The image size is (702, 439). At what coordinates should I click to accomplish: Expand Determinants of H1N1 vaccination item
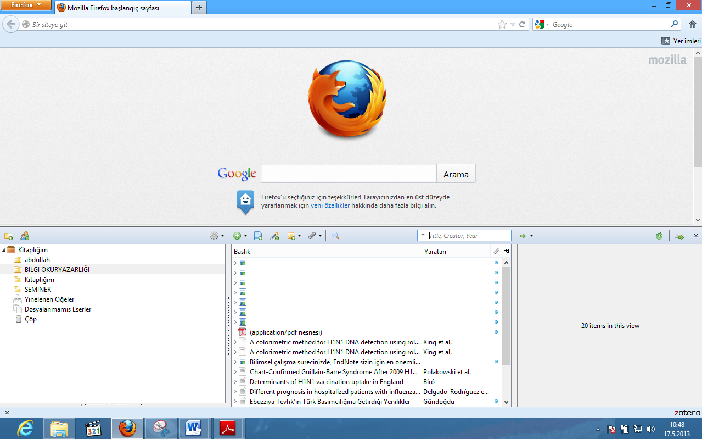pyautogui.click(x=235, y=382)
